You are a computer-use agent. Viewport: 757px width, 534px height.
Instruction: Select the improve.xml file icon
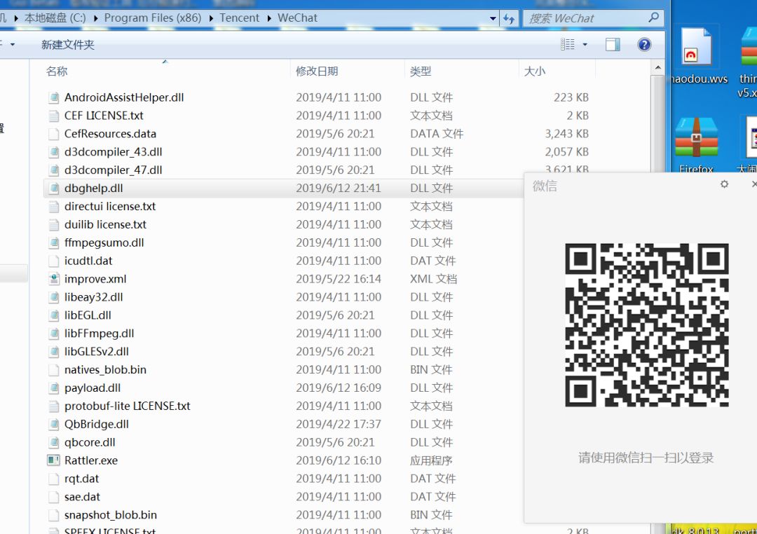coord(54,279)
